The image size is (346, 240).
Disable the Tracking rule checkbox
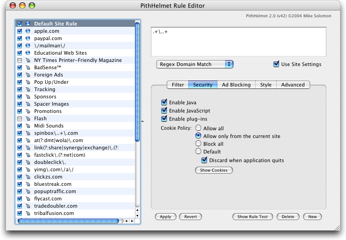(x=20, y=89)
